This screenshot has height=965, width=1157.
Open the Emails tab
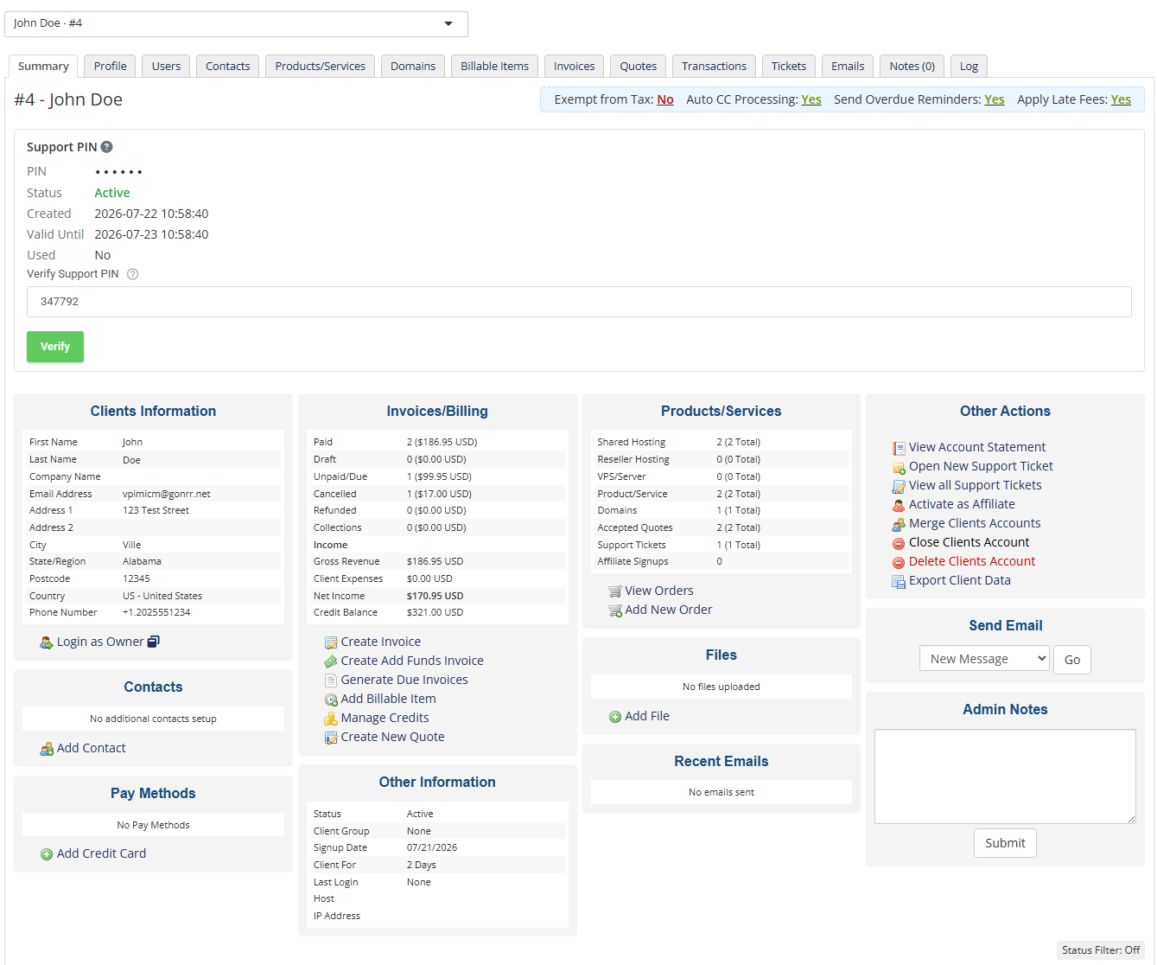coord(848,66)
